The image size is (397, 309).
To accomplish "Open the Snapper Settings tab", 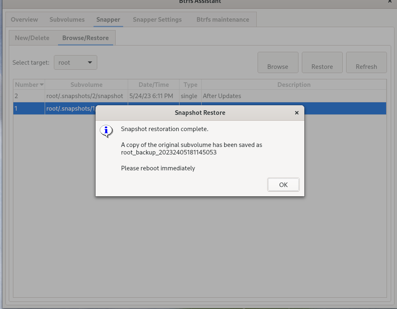I will point(157,20).
